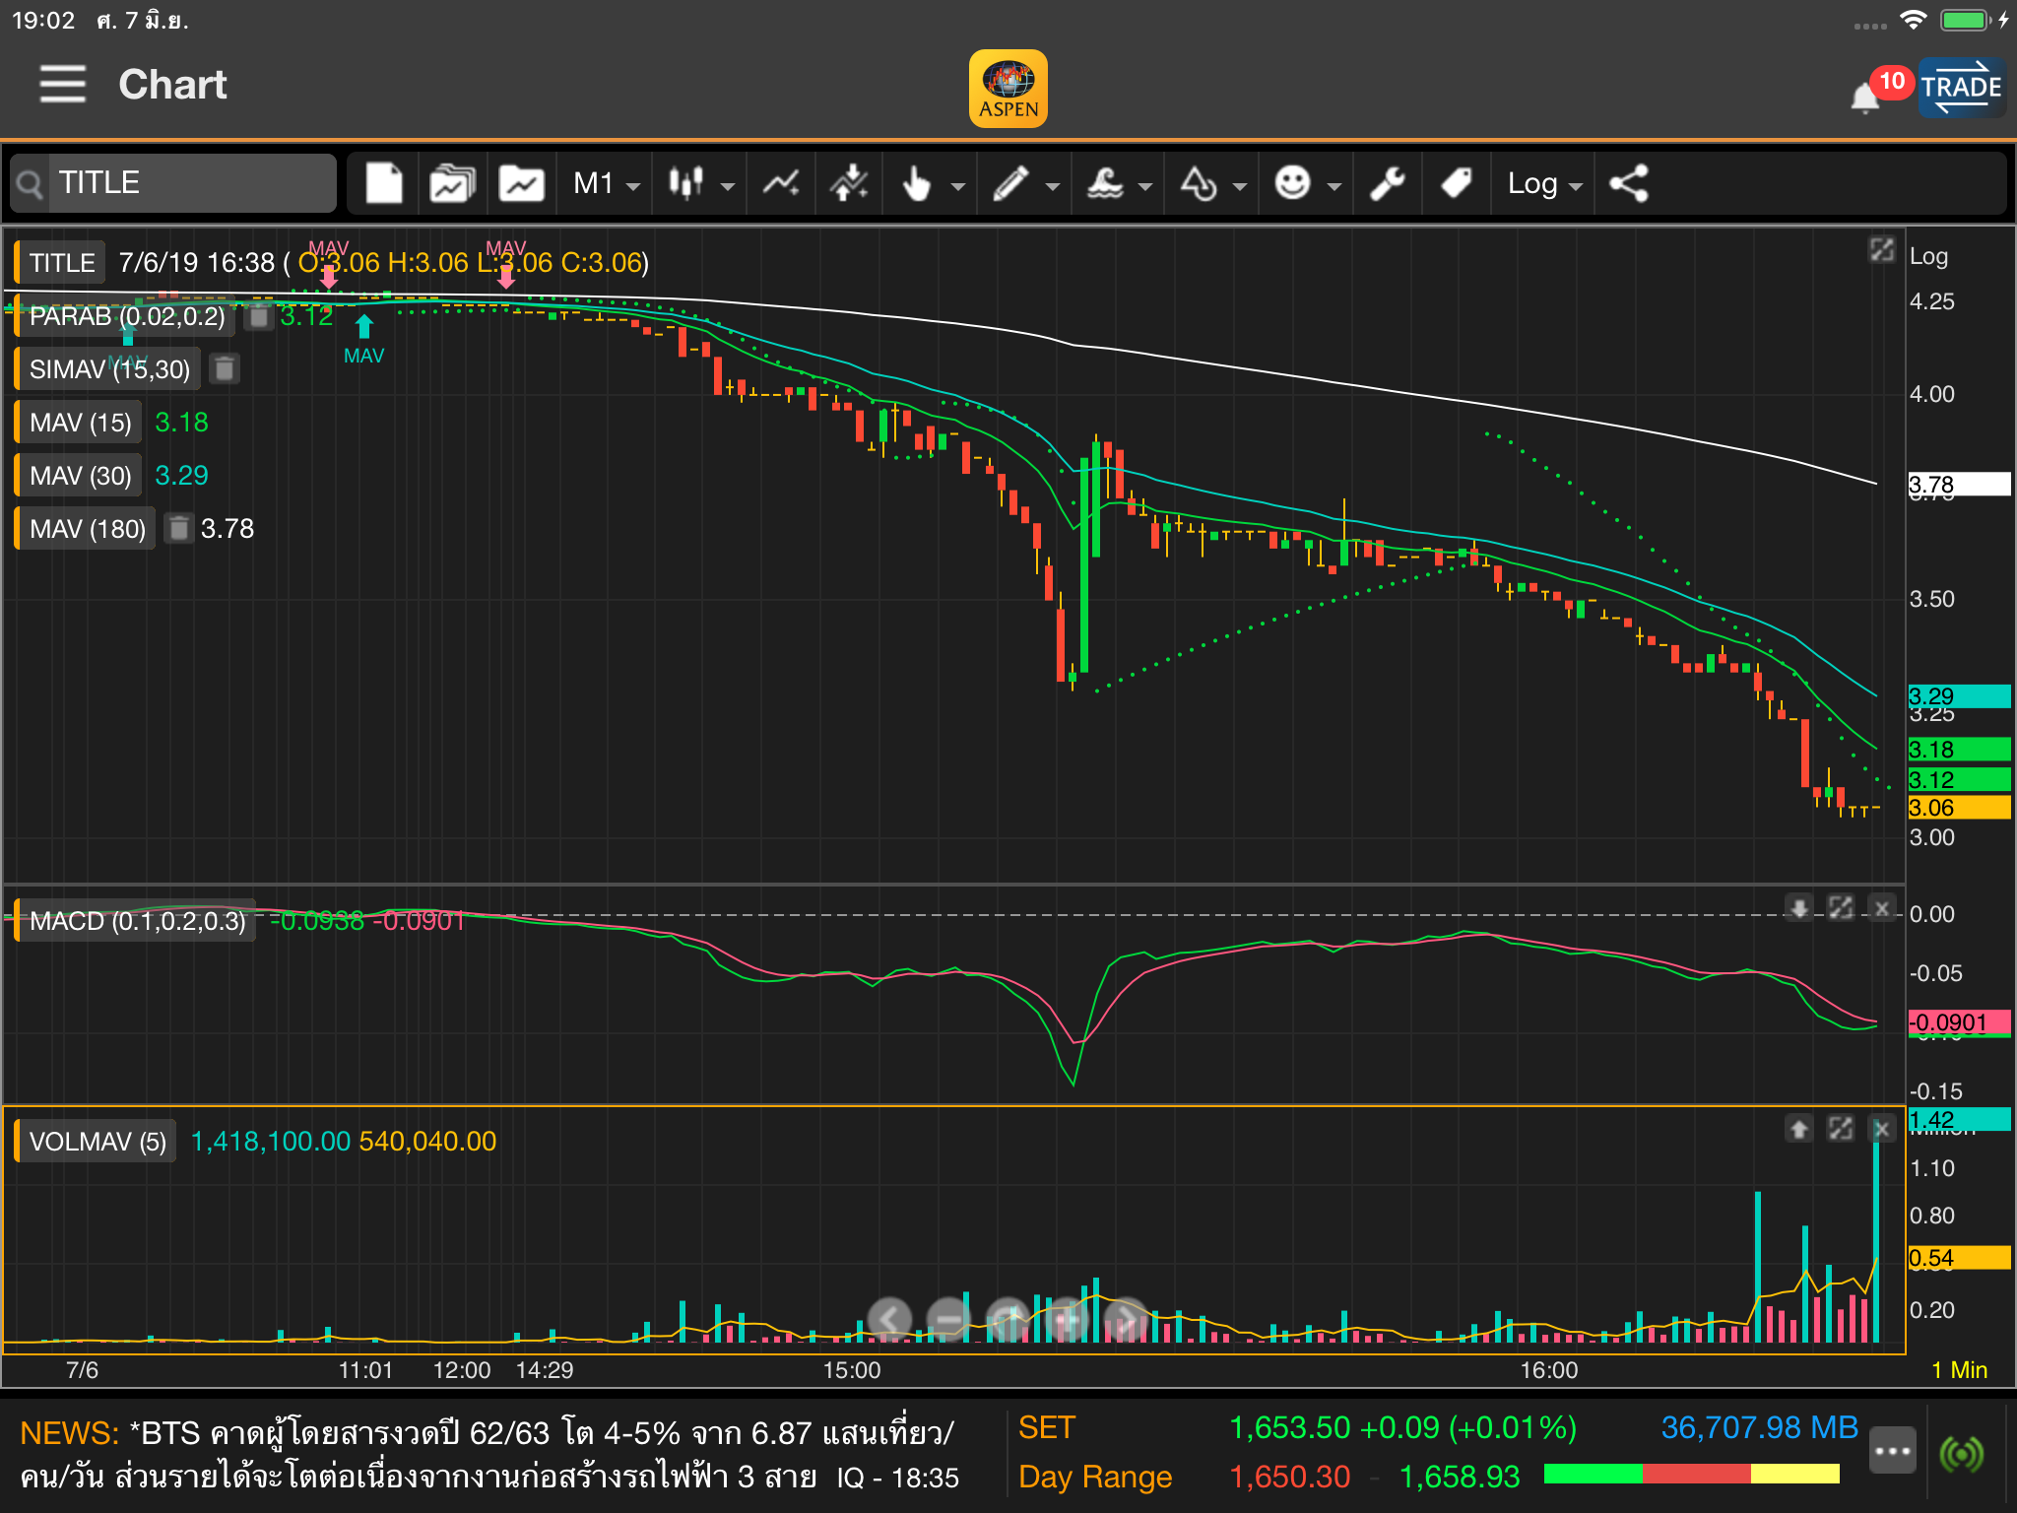Focus the TITLE symbol search field
The width and height of the screenshot is (2017, 1513).
[x=174, y=183]
